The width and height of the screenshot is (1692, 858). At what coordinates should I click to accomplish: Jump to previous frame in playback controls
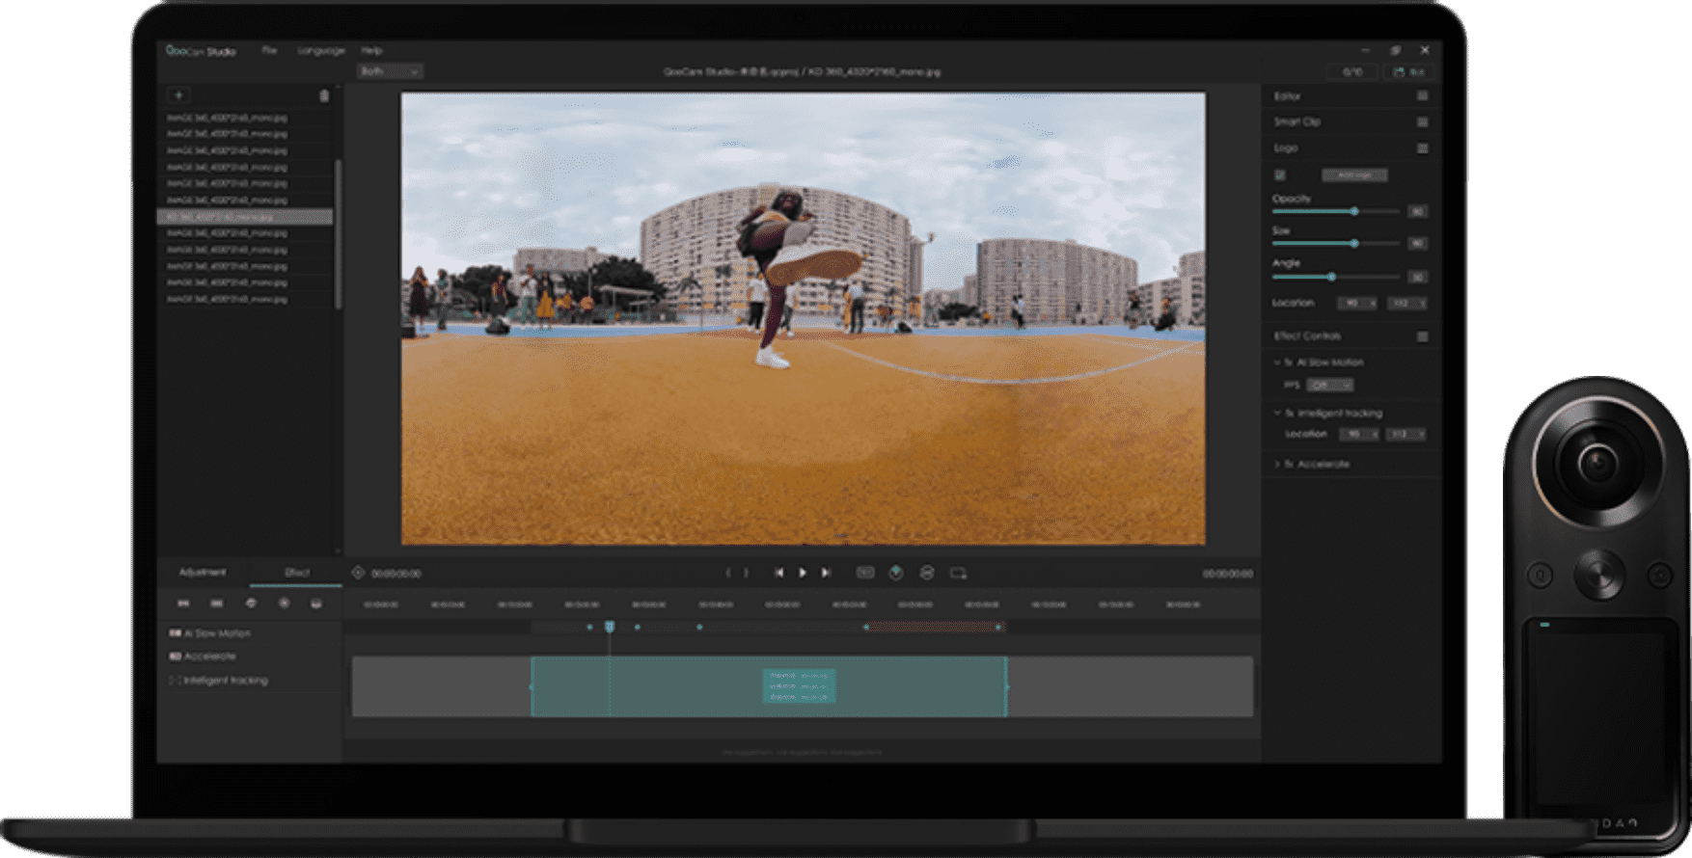pyautogui.click(x=779, y=573)
